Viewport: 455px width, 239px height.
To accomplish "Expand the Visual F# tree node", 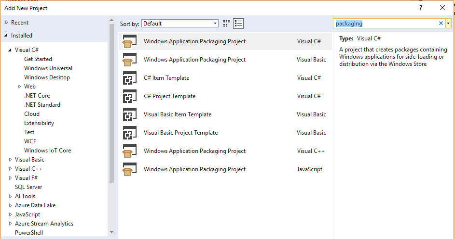I will tap(10, 178).
